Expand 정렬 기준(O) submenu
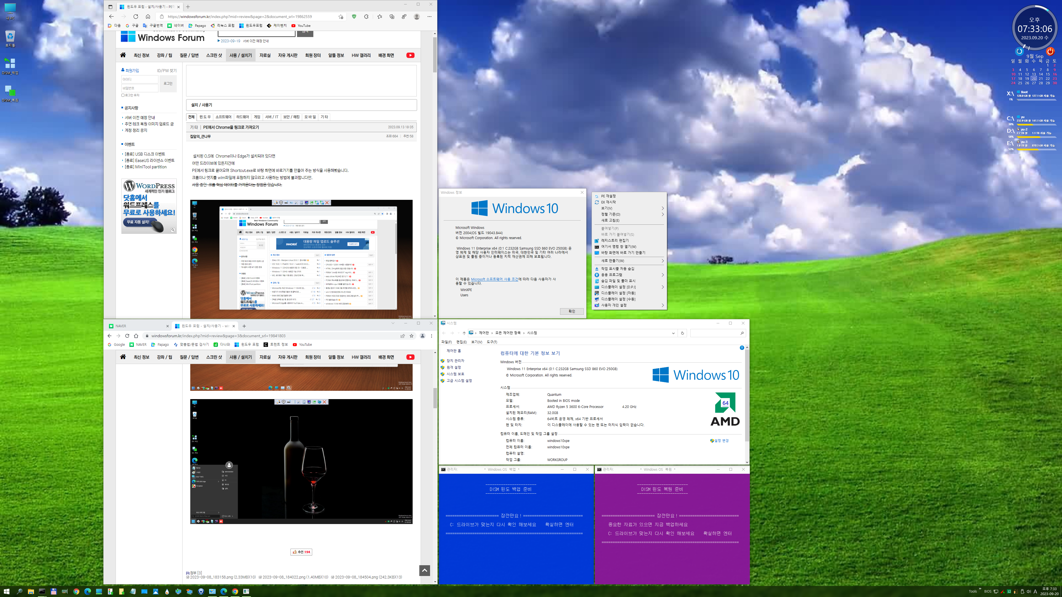Image resolution: width=1062 pixels, height=597 pixels. (629, 214)
